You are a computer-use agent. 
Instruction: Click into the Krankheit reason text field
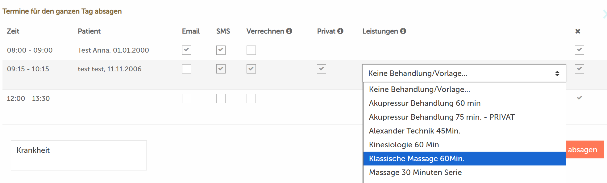pos(79,155)
